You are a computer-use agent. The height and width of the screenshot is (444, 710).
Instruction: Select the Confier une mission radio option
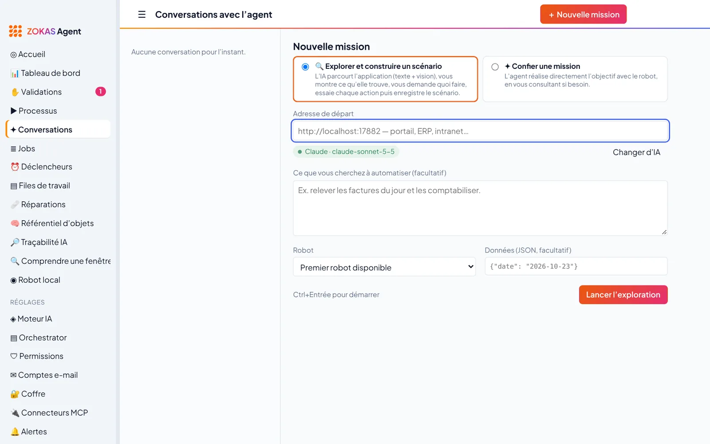(495, 67)
